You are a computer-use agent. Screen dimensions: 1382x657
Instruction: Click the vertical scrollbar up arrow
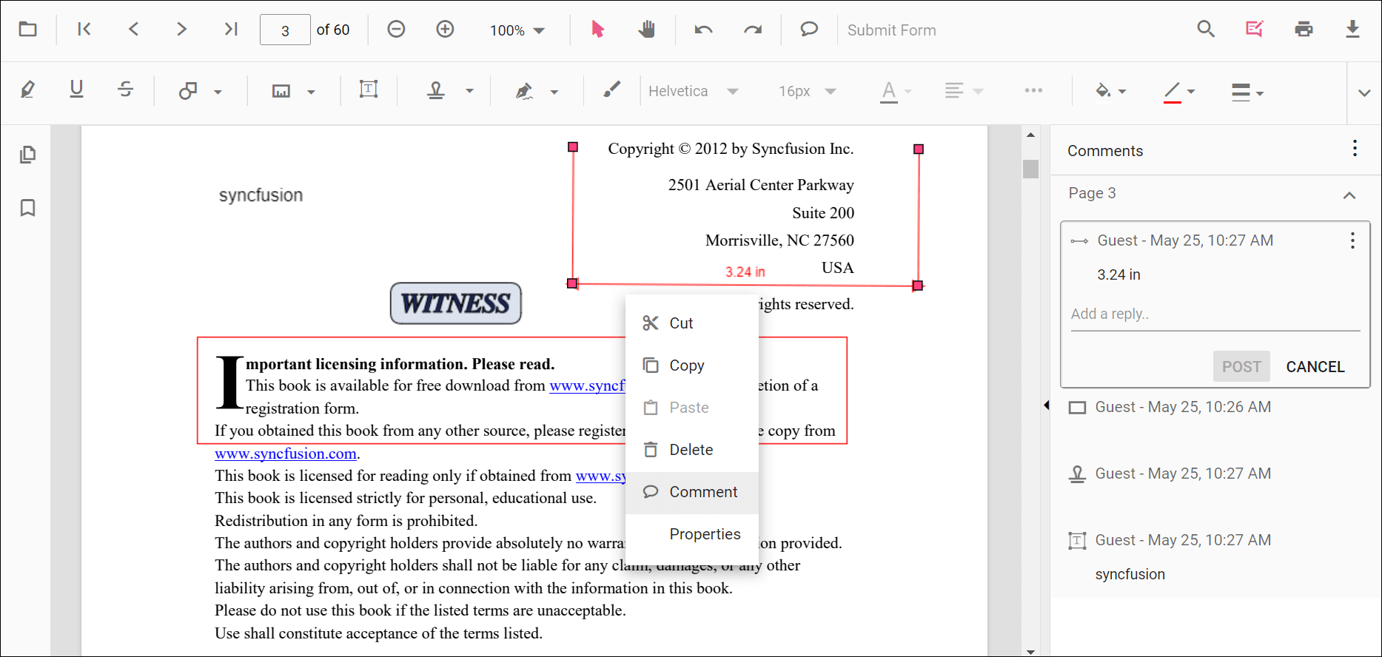[x=1030, y=135]
